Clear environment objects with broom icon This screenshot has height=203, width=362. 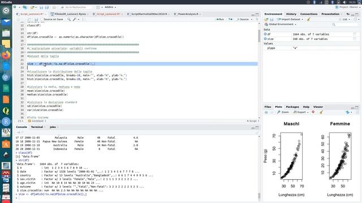[308, 19]
